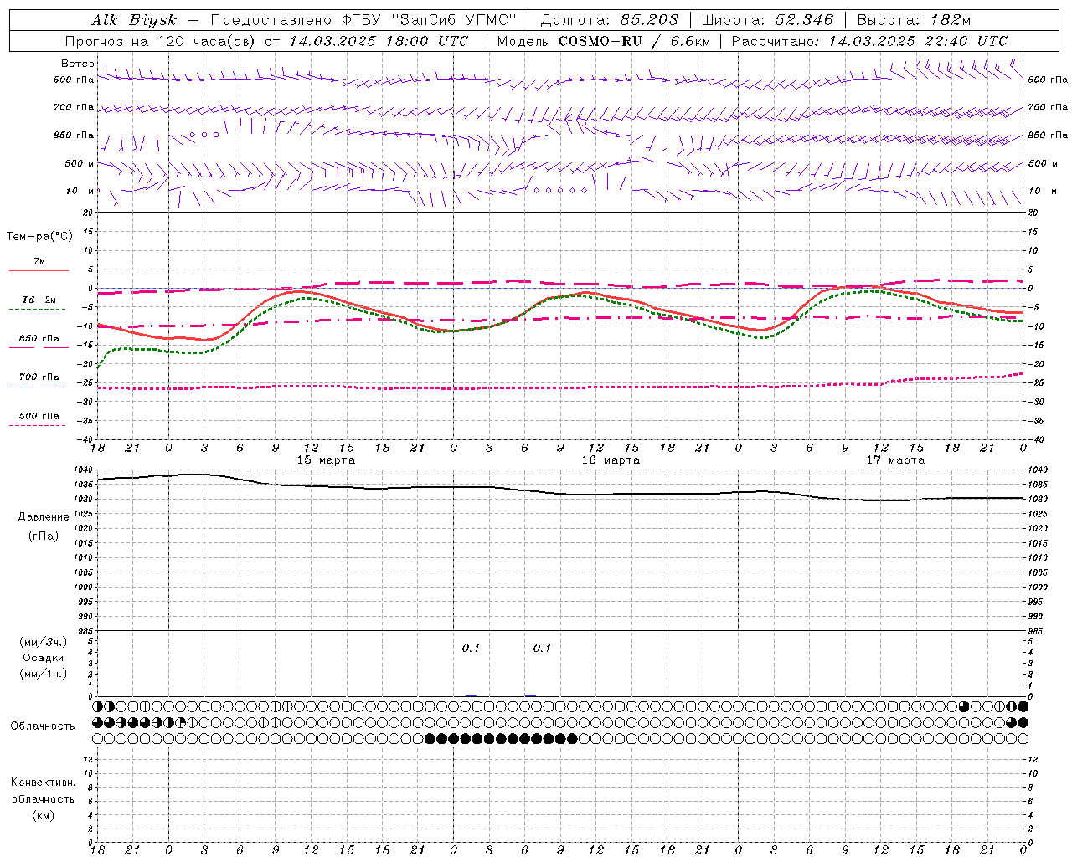Click the 17 марта date label
Screen dimensions: 1072x857
point(895,460)
